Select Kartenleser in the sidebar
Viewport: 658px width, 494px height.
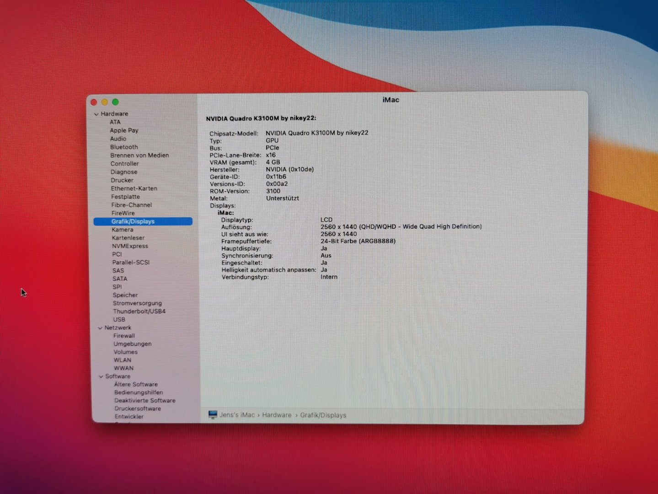(128, 238)
